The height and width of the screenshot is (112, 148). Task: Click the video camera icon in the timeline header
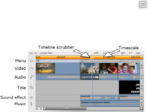(31, 53)
